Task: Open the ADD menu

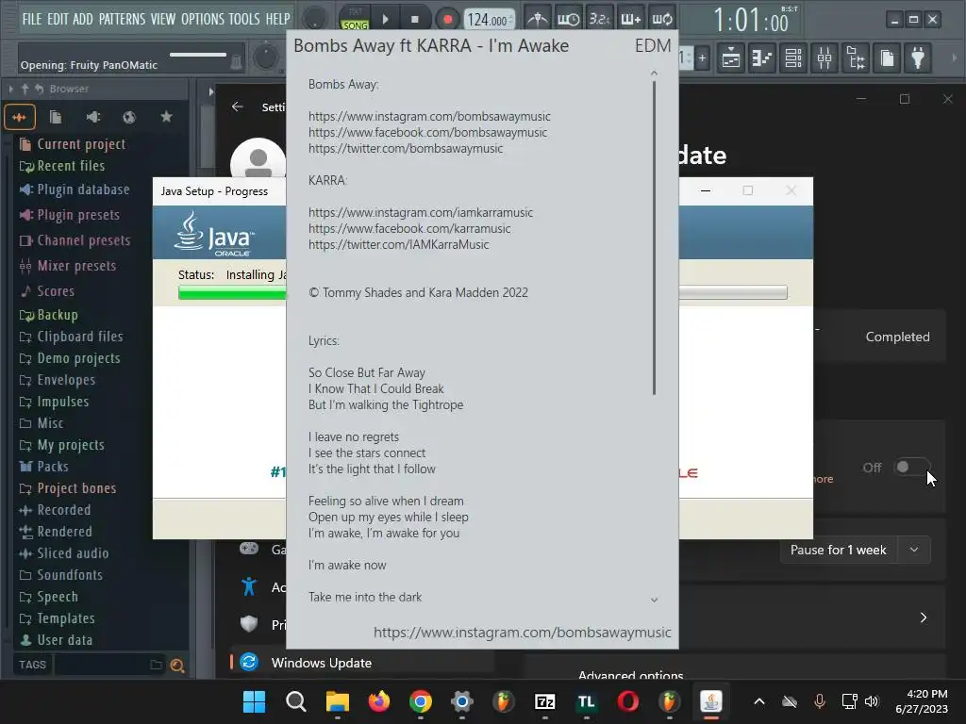Action: [x=83, y=19]
